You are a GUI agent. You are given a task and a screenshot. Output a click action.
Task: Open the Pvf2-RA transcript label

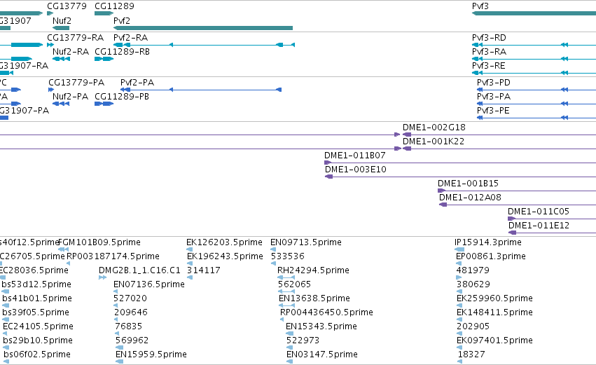click(130, 38)
